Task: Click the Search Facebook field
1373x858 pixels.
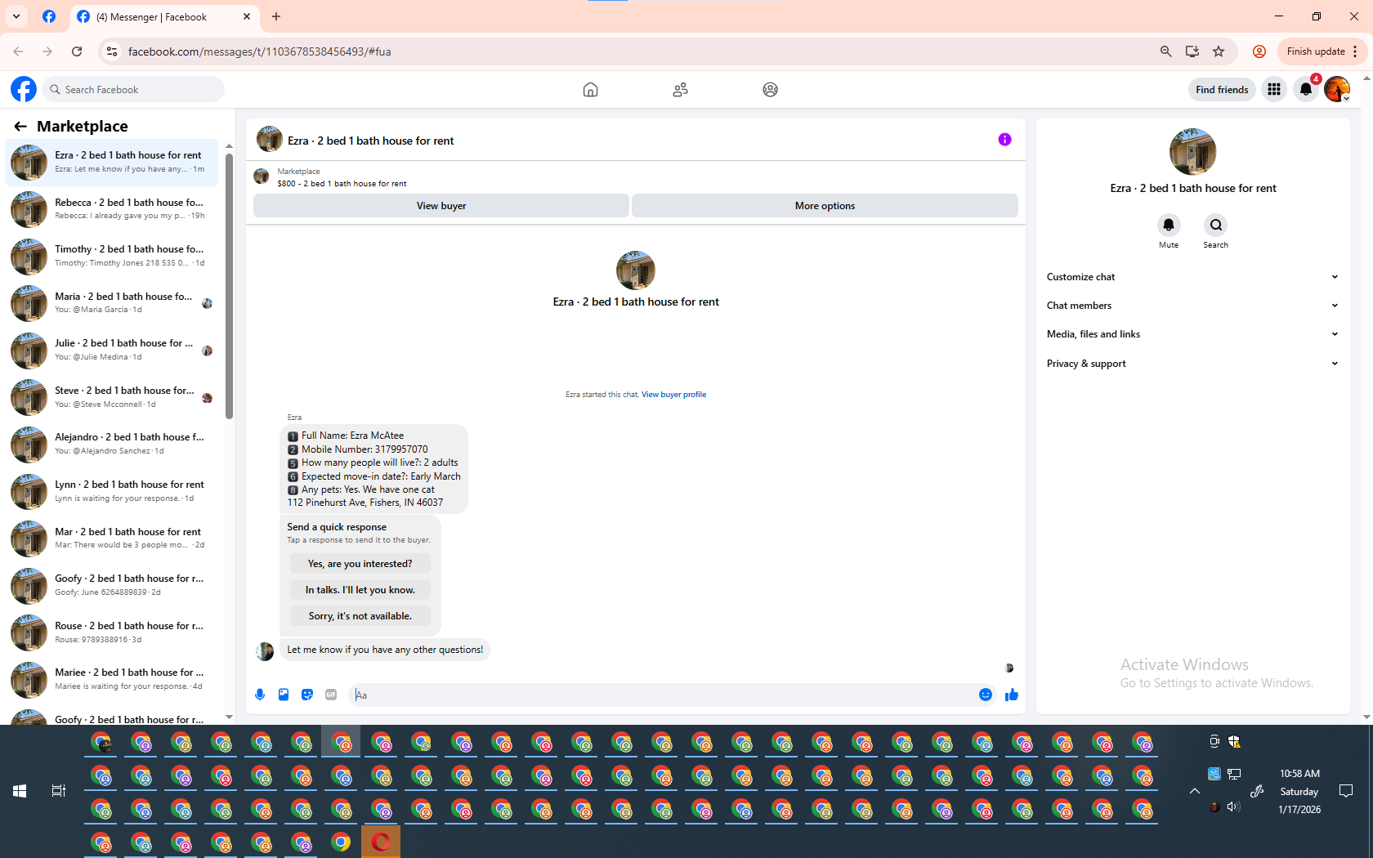Action: tap(133, 89)
